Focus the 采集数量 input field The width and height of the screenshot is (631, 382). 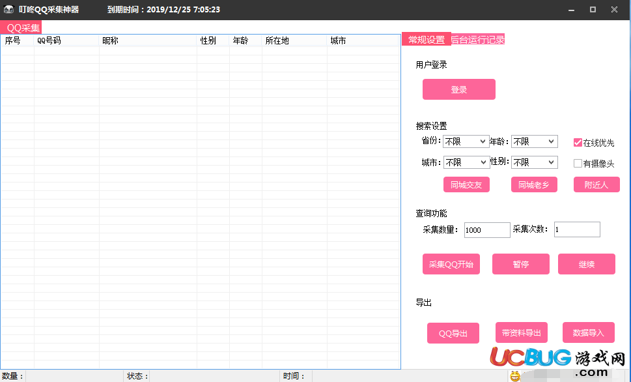tap(487, 229)
